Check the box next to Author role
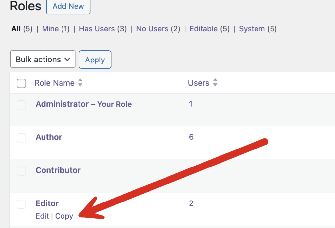Screen dimensions: 335x228 point(21,138)
